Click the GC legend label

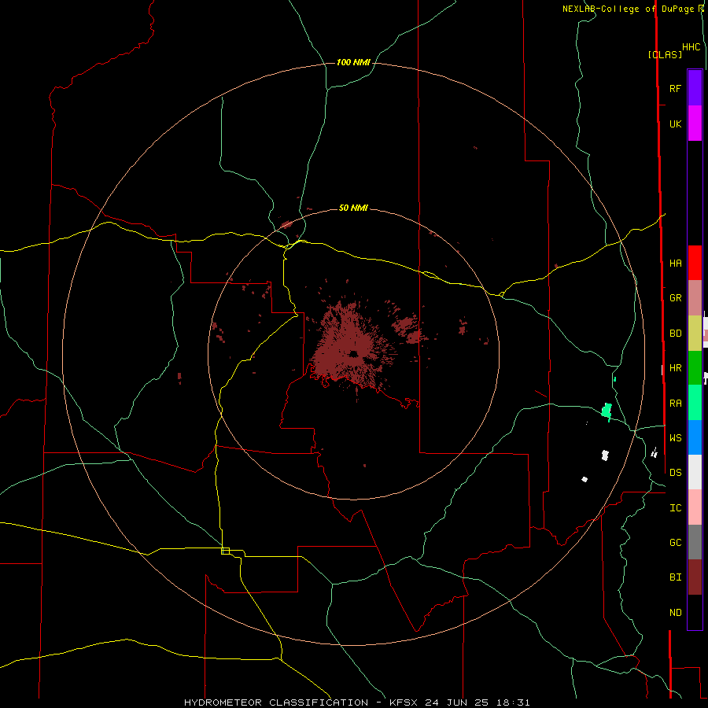(x=675, y=543)
